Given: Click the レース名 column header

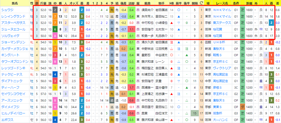Looking at the screenshot, I should (x=222, y=3).
